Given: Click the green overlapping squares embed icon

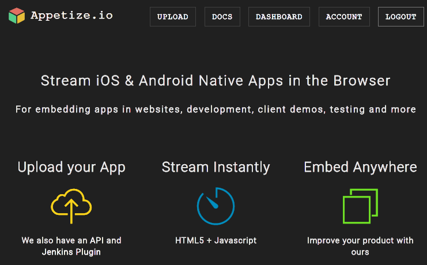Looking at the screenshot, I should 360,206.
